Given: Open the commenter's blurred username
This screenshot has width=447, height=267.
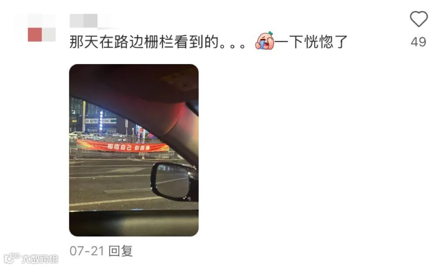Looking at the screenshot, I should point(91,20).
